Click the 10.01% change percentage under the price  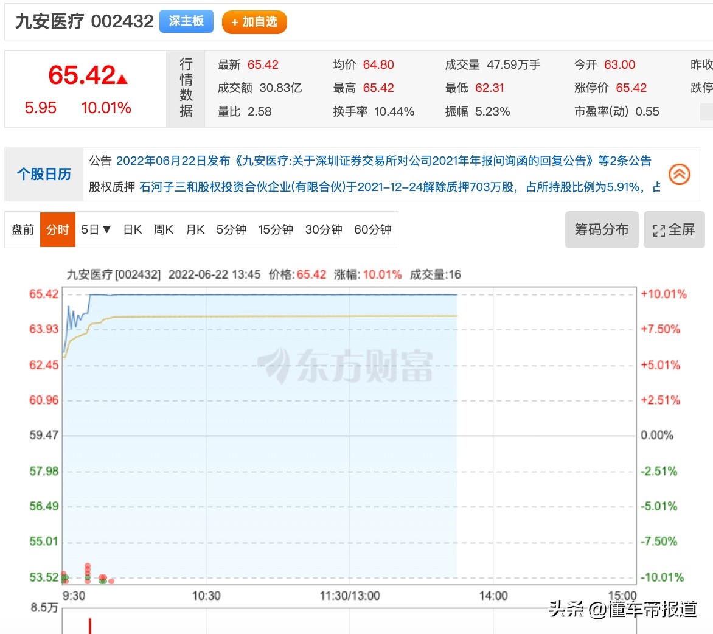point(106,108)
